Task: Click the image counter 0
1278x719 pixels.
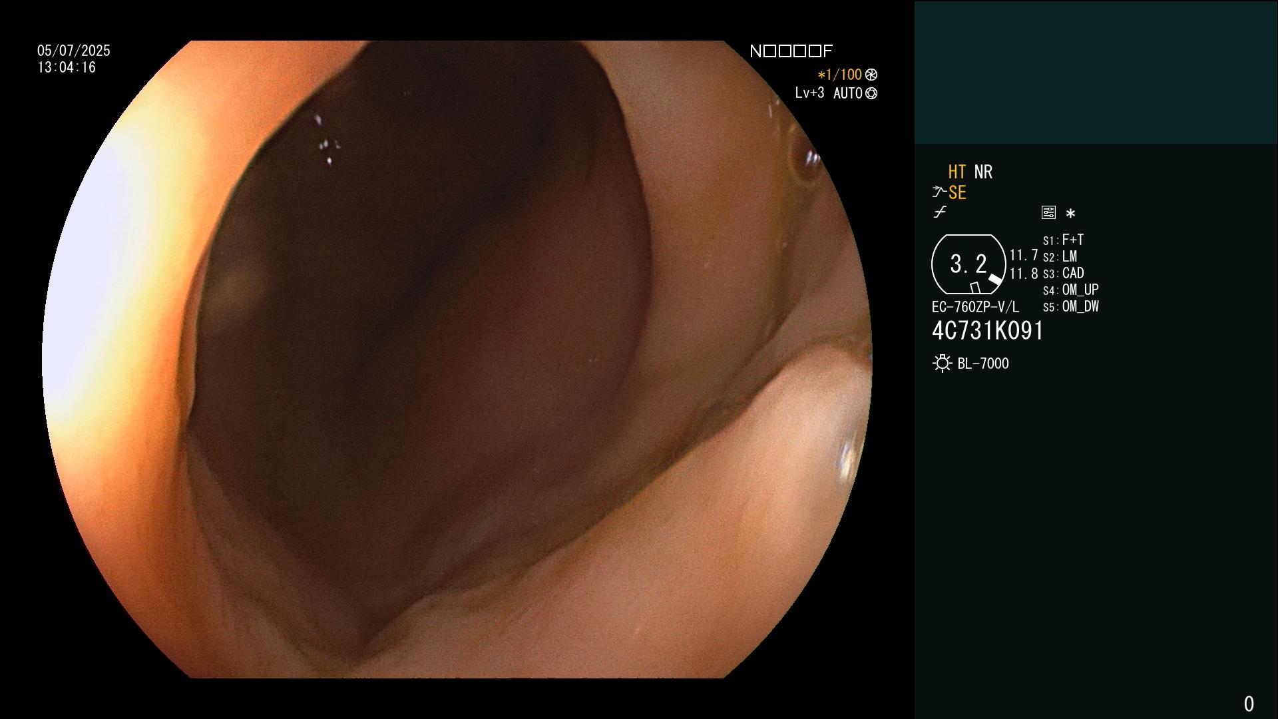Action: click(1249, 704)
